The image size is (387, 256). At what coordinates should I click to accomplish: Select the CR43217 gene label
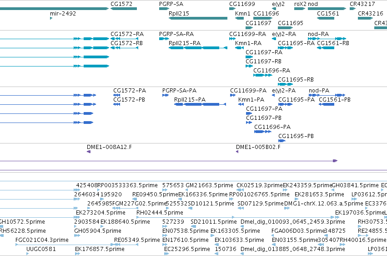pos(362,4)
